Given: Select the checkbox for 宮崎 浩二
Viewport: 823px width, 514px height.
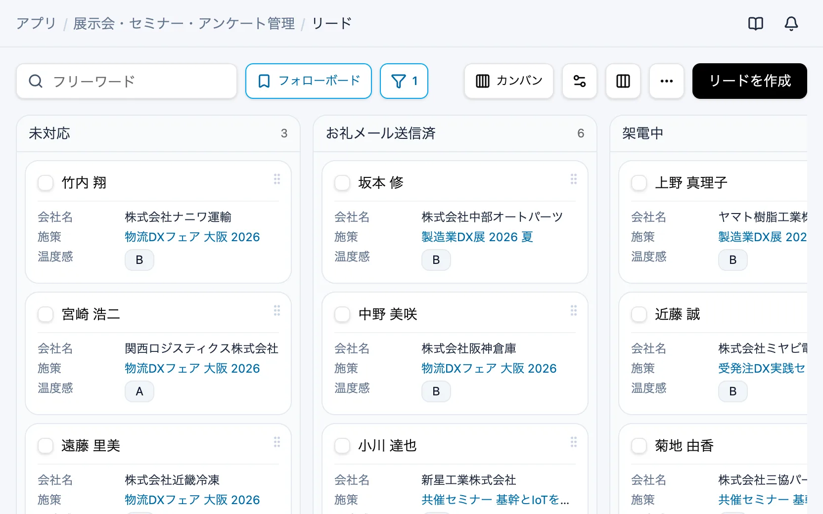Looking at the screenshot, I should coord(46,314).
